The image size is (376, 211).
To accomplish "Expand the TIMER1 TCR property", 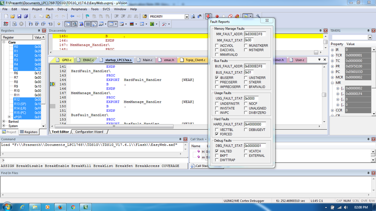I will (332, 55).
